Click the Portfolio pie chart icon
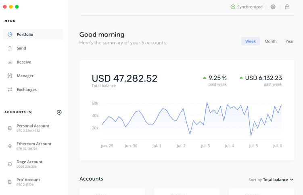Screen dimensions: 303x195 coord(10,35)
